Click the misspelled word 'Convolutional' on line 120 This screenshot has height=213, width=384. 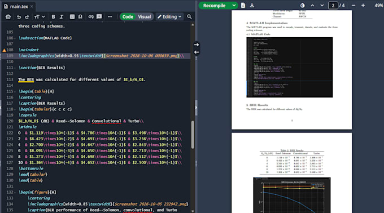tap(106, 121)
